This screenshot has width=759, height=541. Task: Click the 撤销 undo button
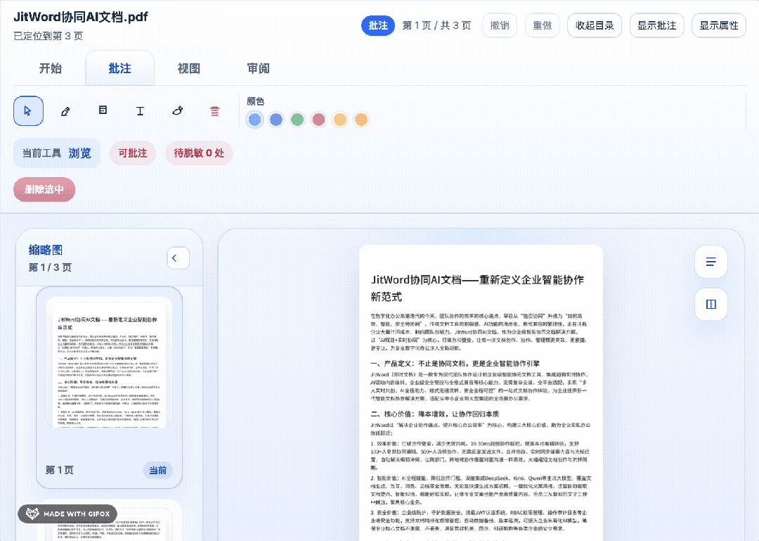(500, 26)
